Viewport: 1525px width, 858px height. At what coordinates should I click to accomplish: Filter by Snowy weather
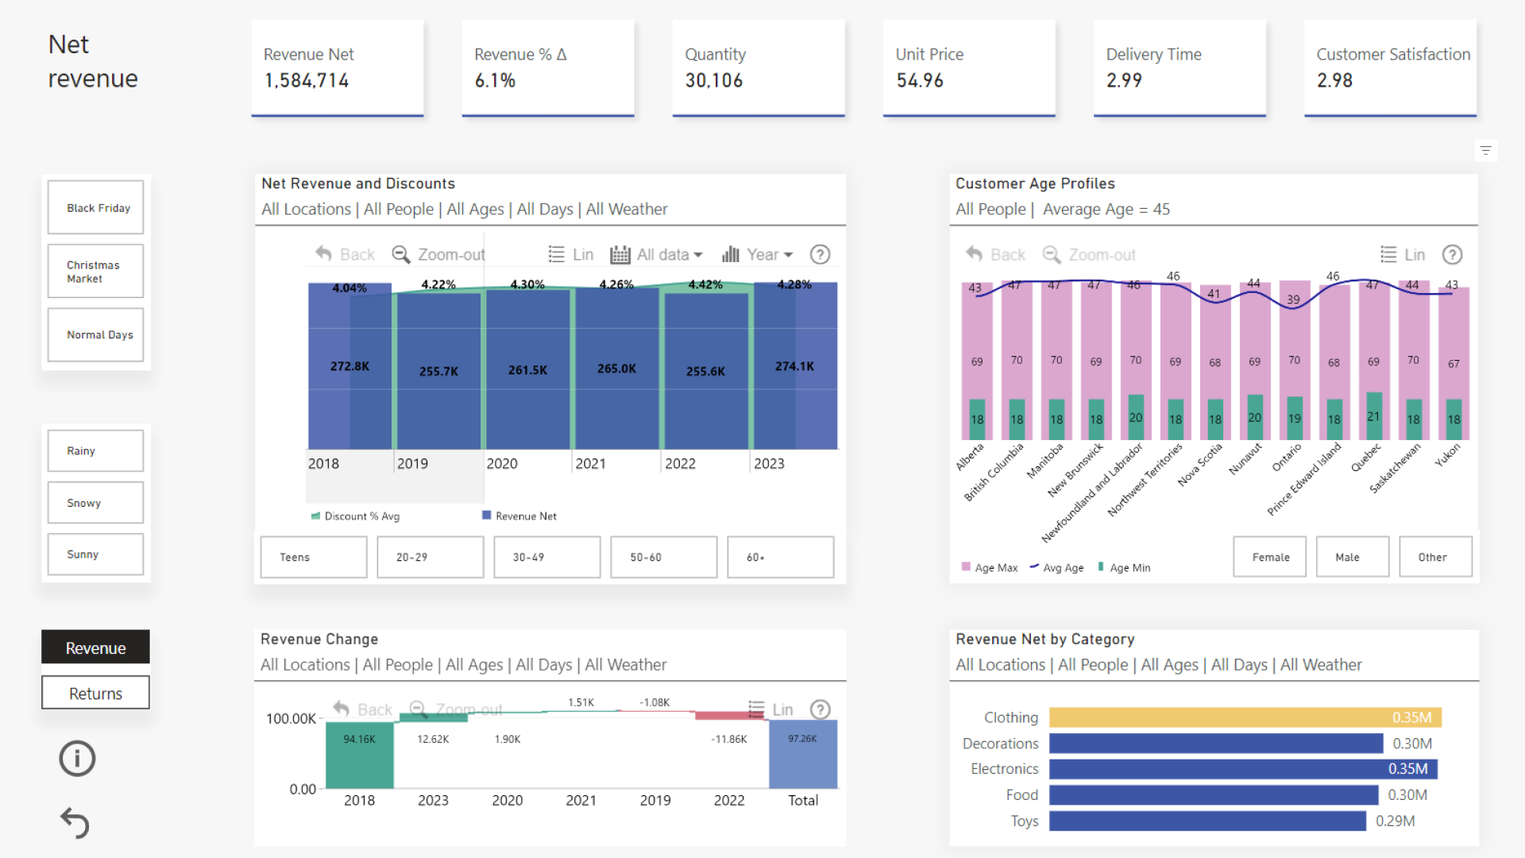pos(95,503)
